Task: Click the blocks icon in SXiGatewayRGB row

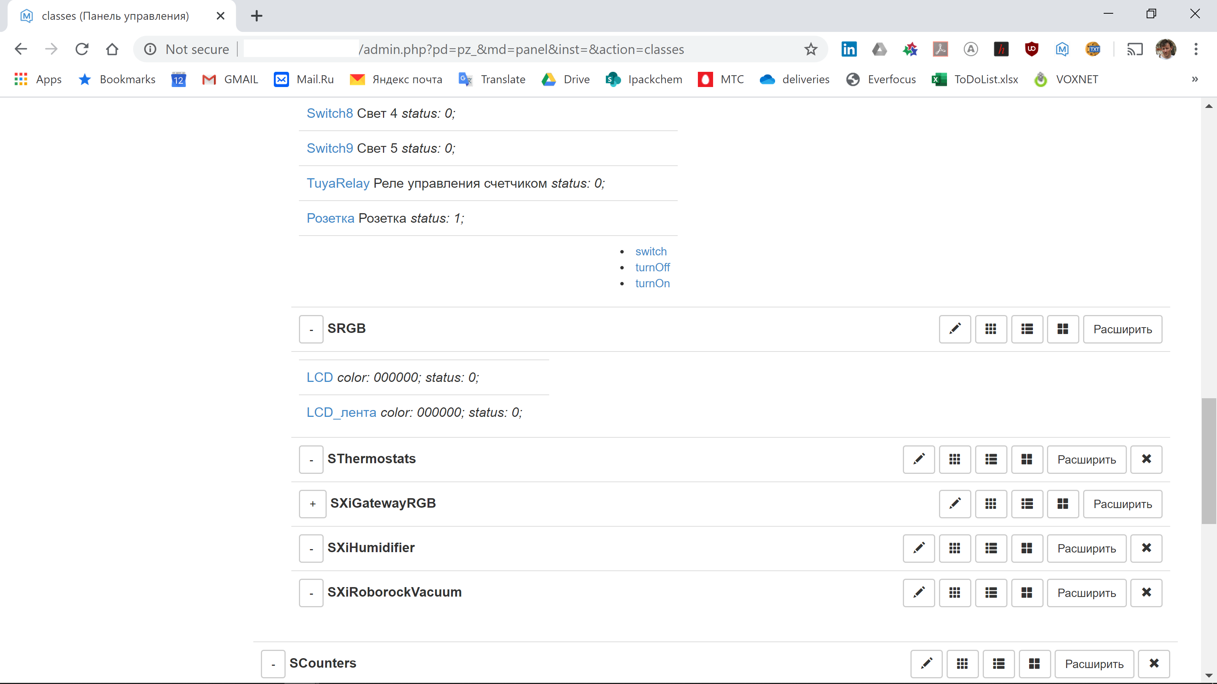Action: [x=1063, y=503]
